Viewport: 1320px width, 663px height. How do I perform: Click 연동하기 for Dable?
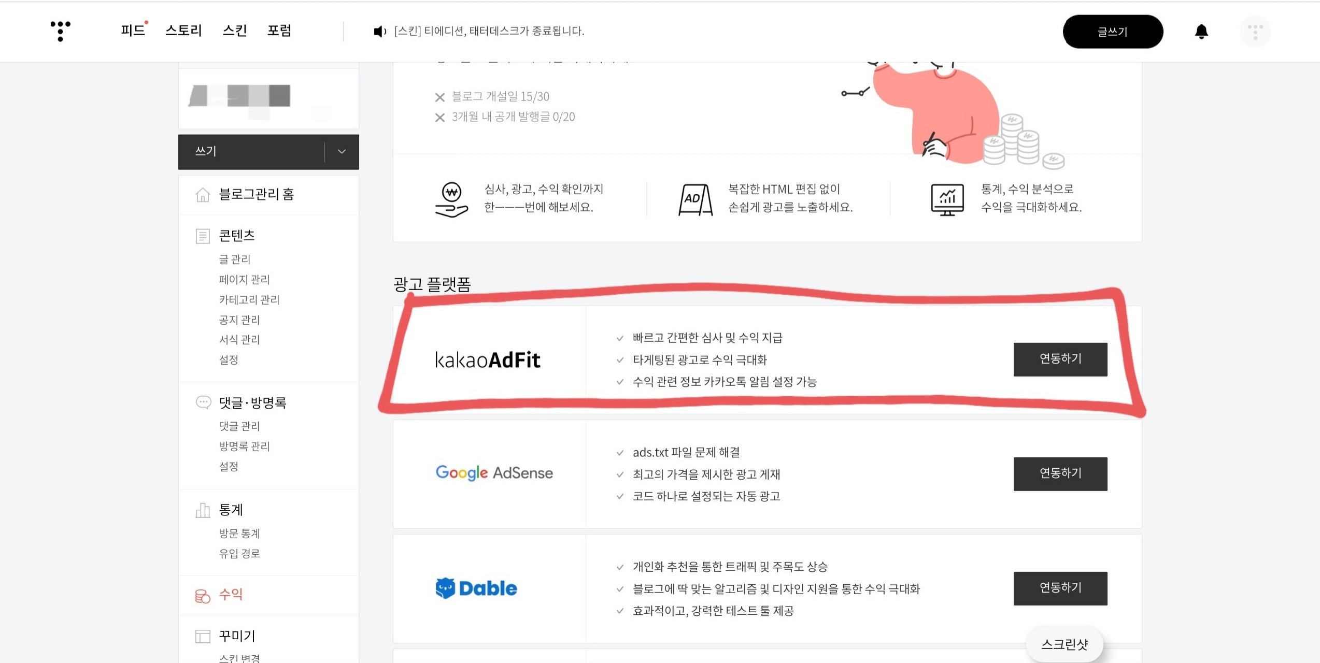(1060, 588)
